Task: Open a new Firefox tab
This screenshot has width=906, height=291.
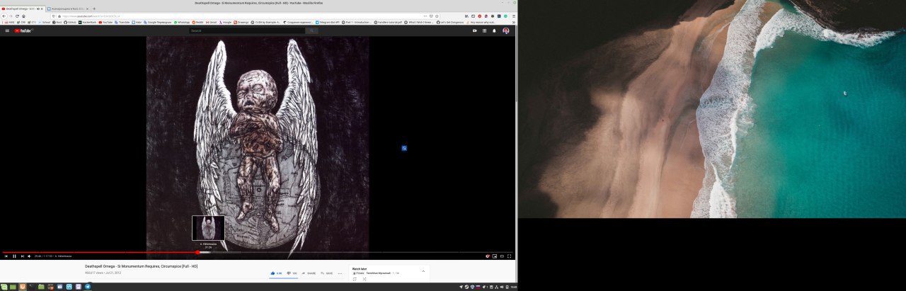Action: [x=94, y=8]
